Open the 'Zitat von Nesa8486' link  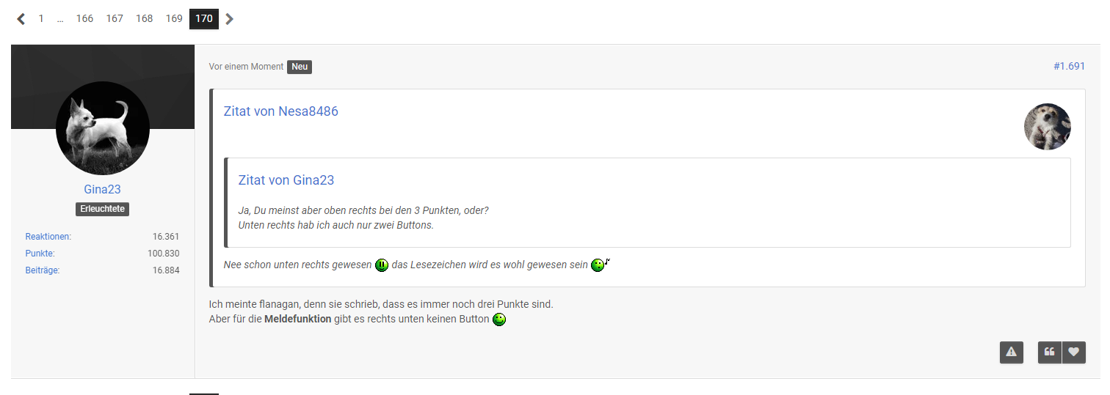281,111
